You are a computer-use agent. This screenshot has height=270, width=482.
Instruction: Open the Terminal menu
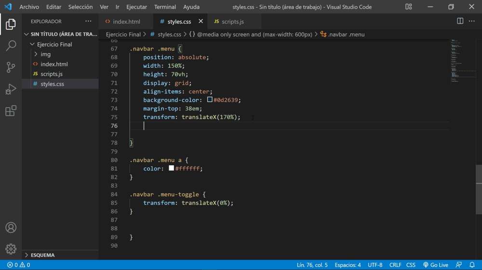coord(165,7)
